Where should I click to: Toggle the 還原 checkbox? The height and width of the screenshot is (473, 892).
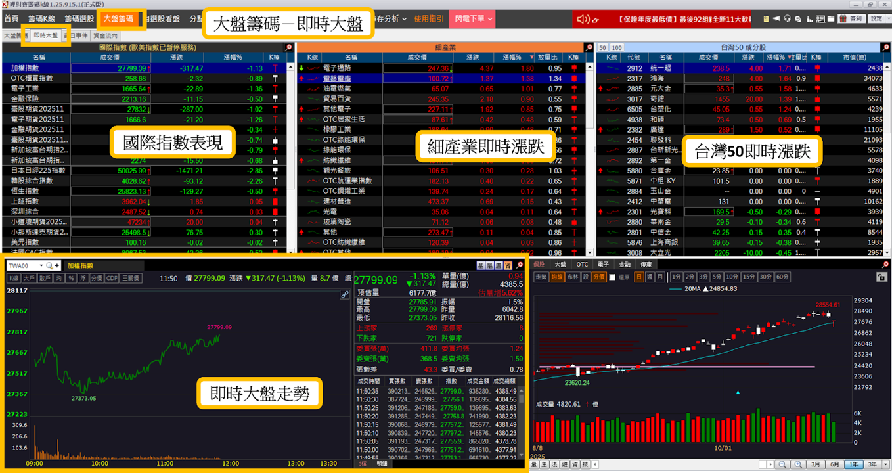pos(612,277)
